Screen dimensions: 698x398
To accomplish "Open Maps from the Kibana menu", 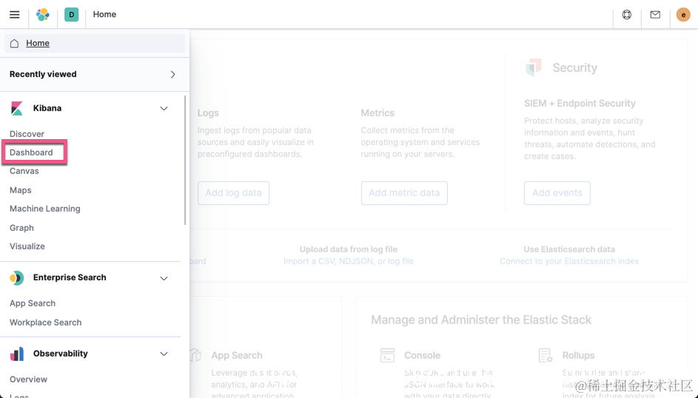I will [21, 190].
